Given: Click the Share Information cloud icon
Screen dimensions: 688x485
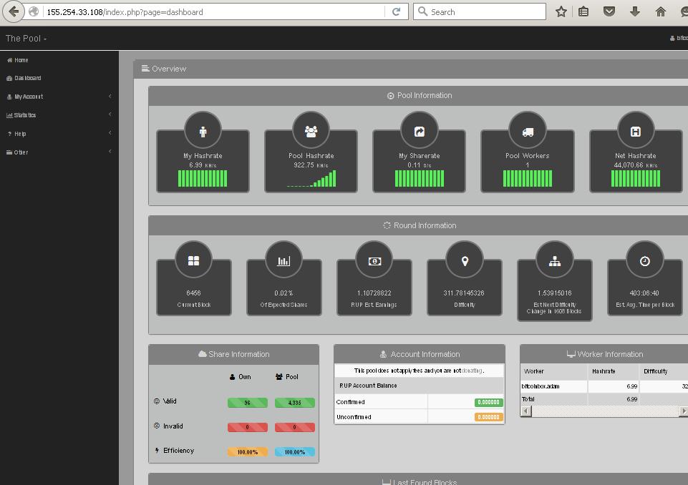Looking at the screenshot, I should [x=203, y=354].
